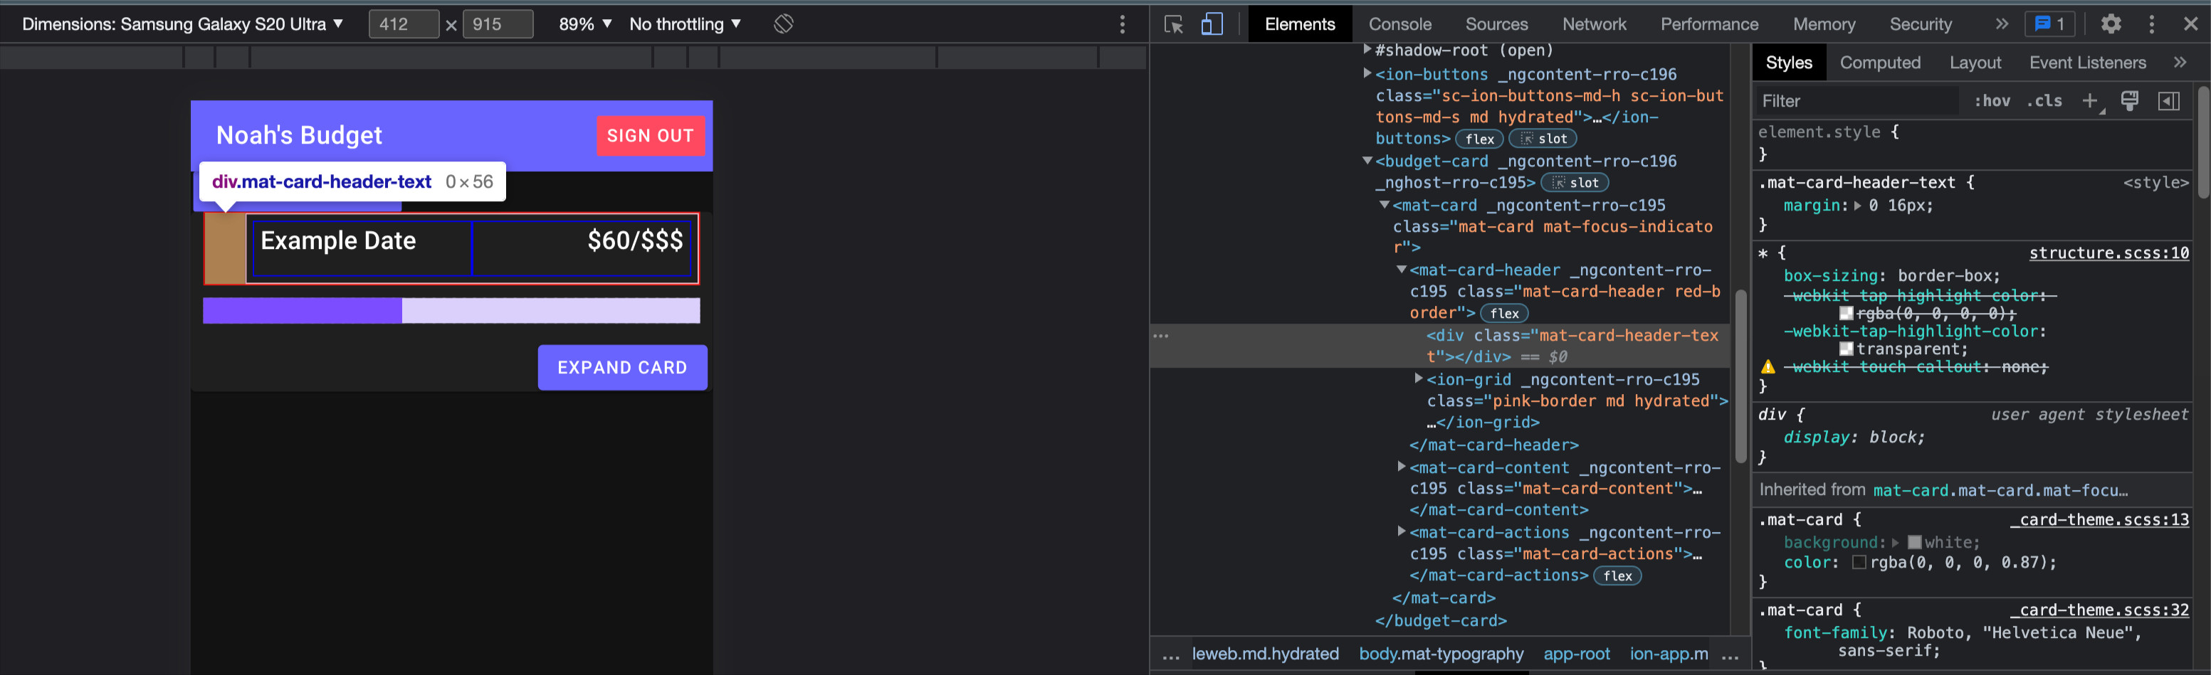Open _card-theme.scss:32 source link
Screen dimensions: 2211x675
[2099, 610]
